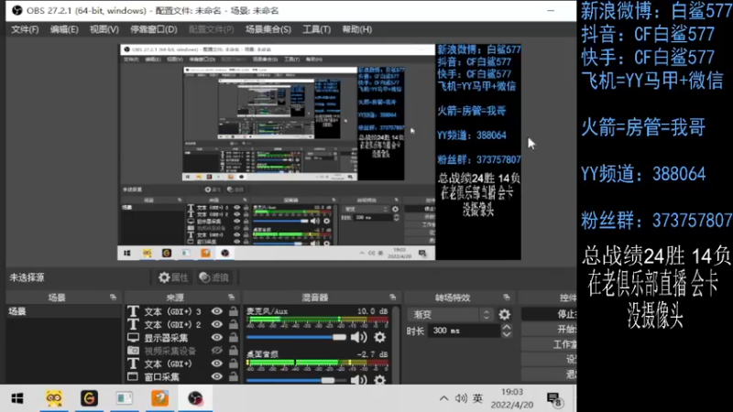This screenshot has height=412, width=733.
Task: Select source 文本 (GDI+) 2
Action: pos(172,325)
